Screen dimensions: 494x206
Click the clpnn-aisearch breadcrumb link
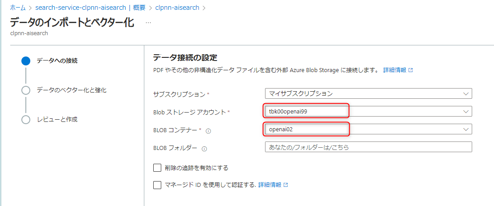(177, 8)
